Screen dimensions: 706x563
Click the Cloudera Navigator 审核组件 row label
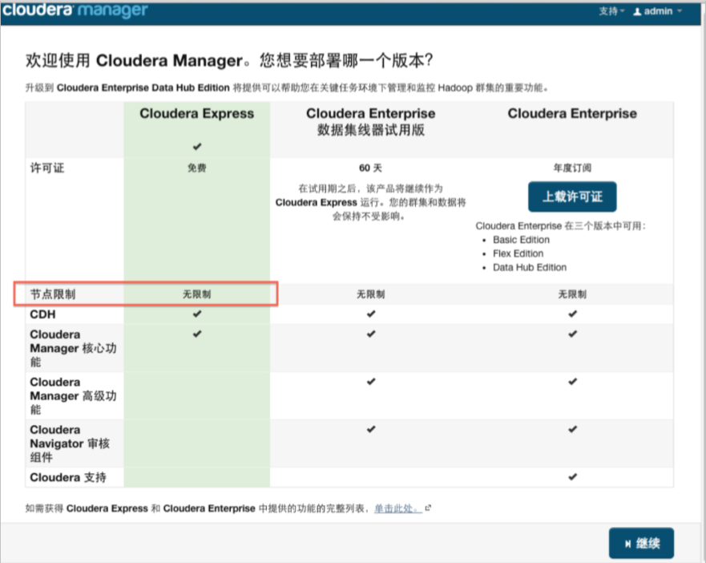tap(70, 444)
